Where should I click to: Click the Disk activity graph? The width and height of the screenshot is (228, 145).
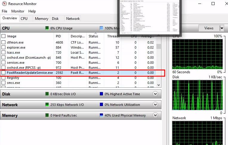coord(197,95)
